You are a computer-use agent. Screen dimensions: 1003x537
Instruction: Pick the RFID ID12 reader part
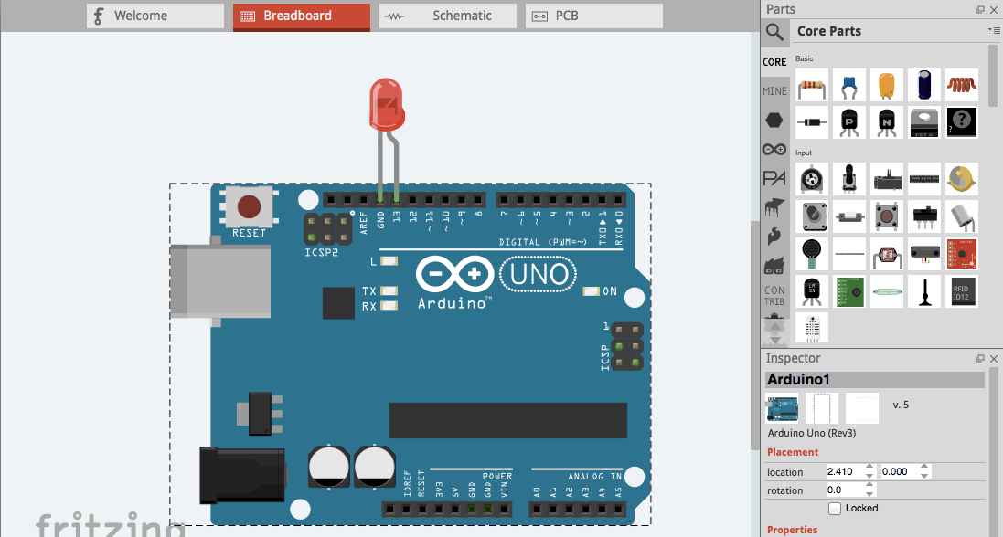click(x=962, y=290)
